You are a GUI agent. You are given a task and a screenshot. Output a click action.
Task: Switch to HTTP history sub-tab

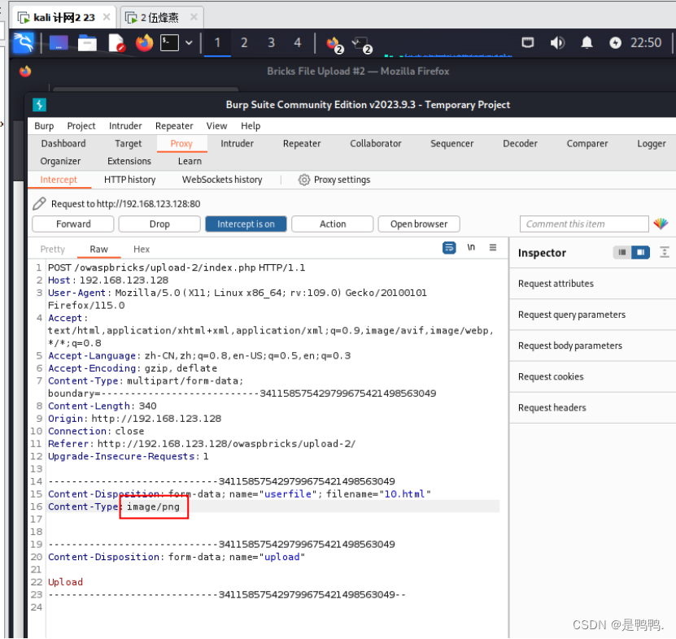coord(130,180)
